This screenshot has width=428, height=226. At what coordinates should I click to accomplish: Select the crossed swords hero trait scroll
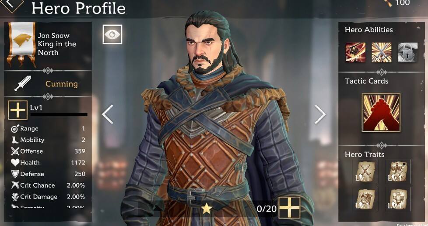(x=365, y=171)
